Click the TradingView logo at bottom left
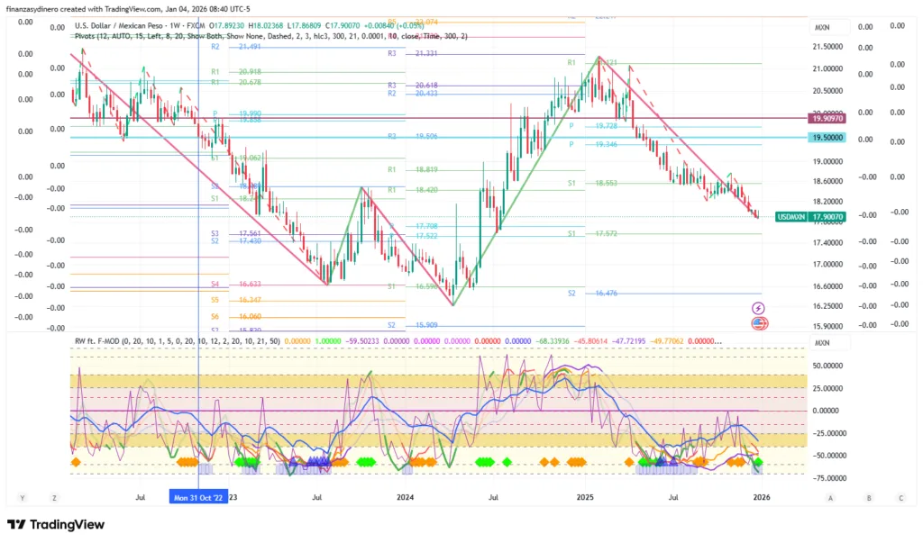Screen dimensions: 923x543 [56, 525]
